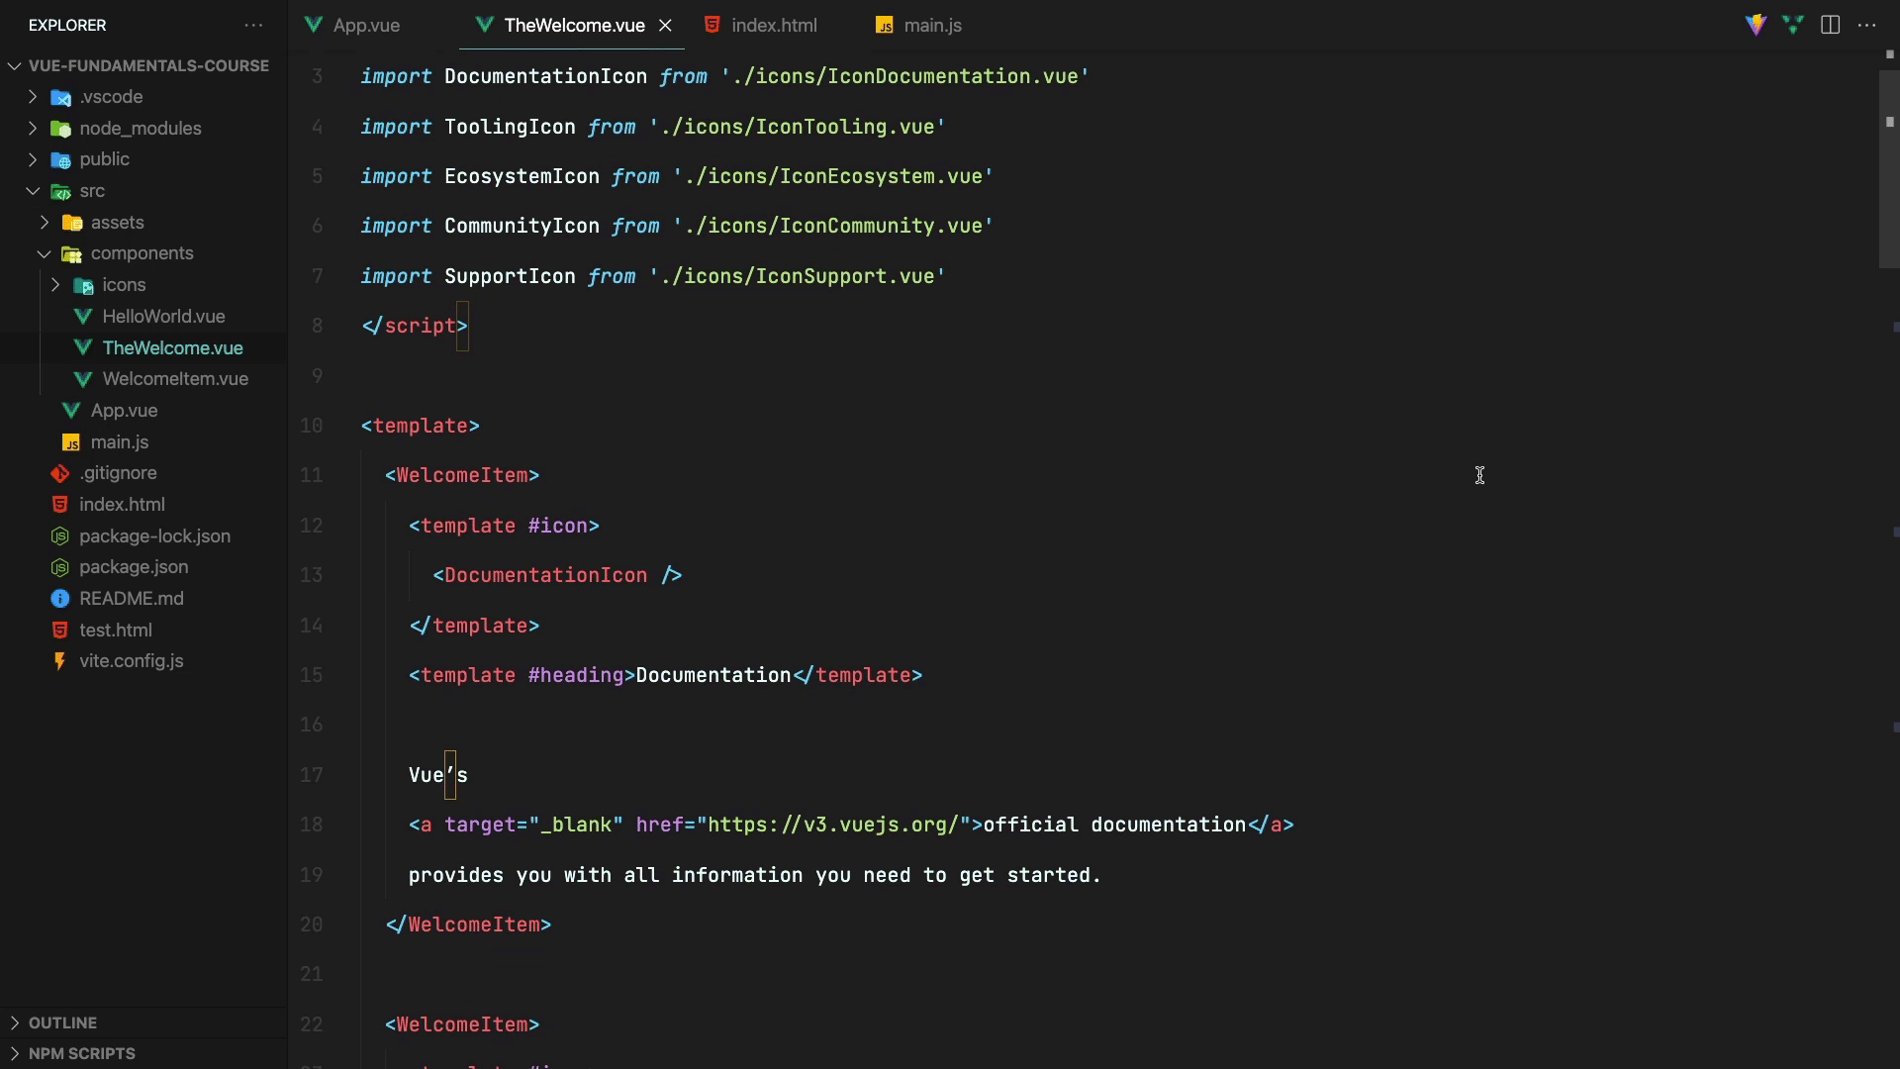Click the README.md info icon
The width and height of the screenshot is (1900, 1069).
pos(60,599)
